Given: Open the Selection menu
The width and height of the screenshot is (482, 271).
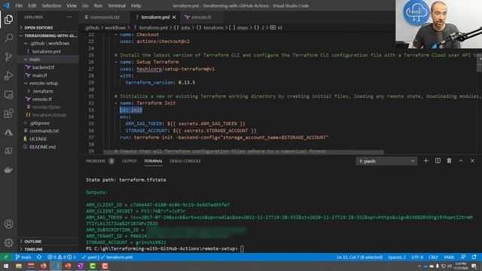Looking at the screenshot, I should [x=51, y=5].
